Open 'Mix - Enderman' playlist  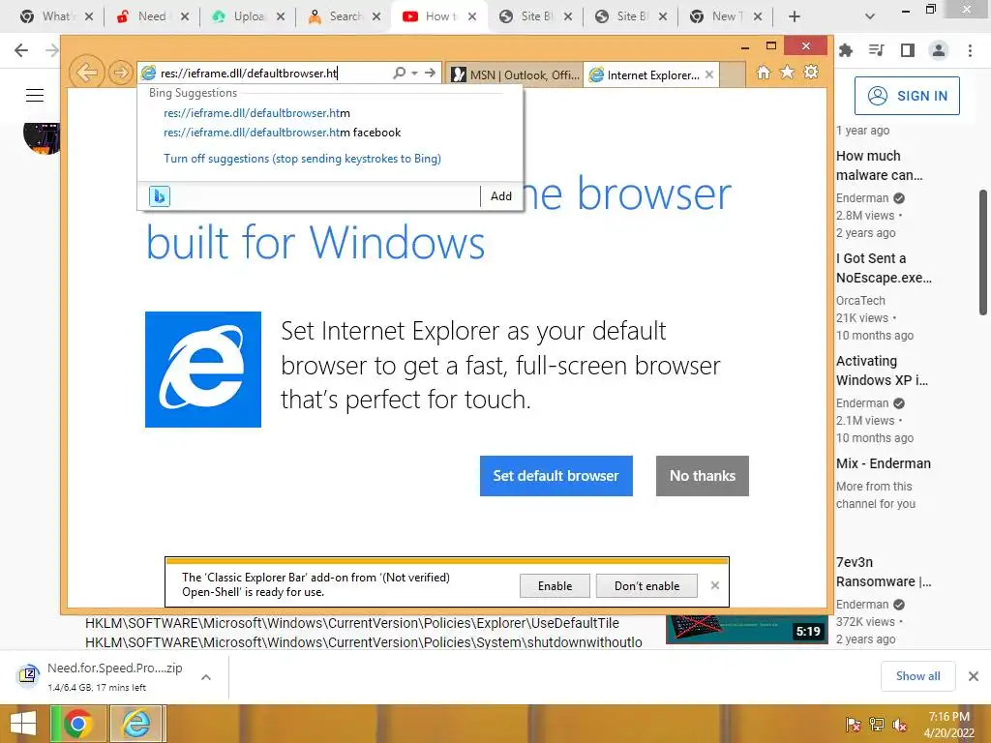point(884,463)
